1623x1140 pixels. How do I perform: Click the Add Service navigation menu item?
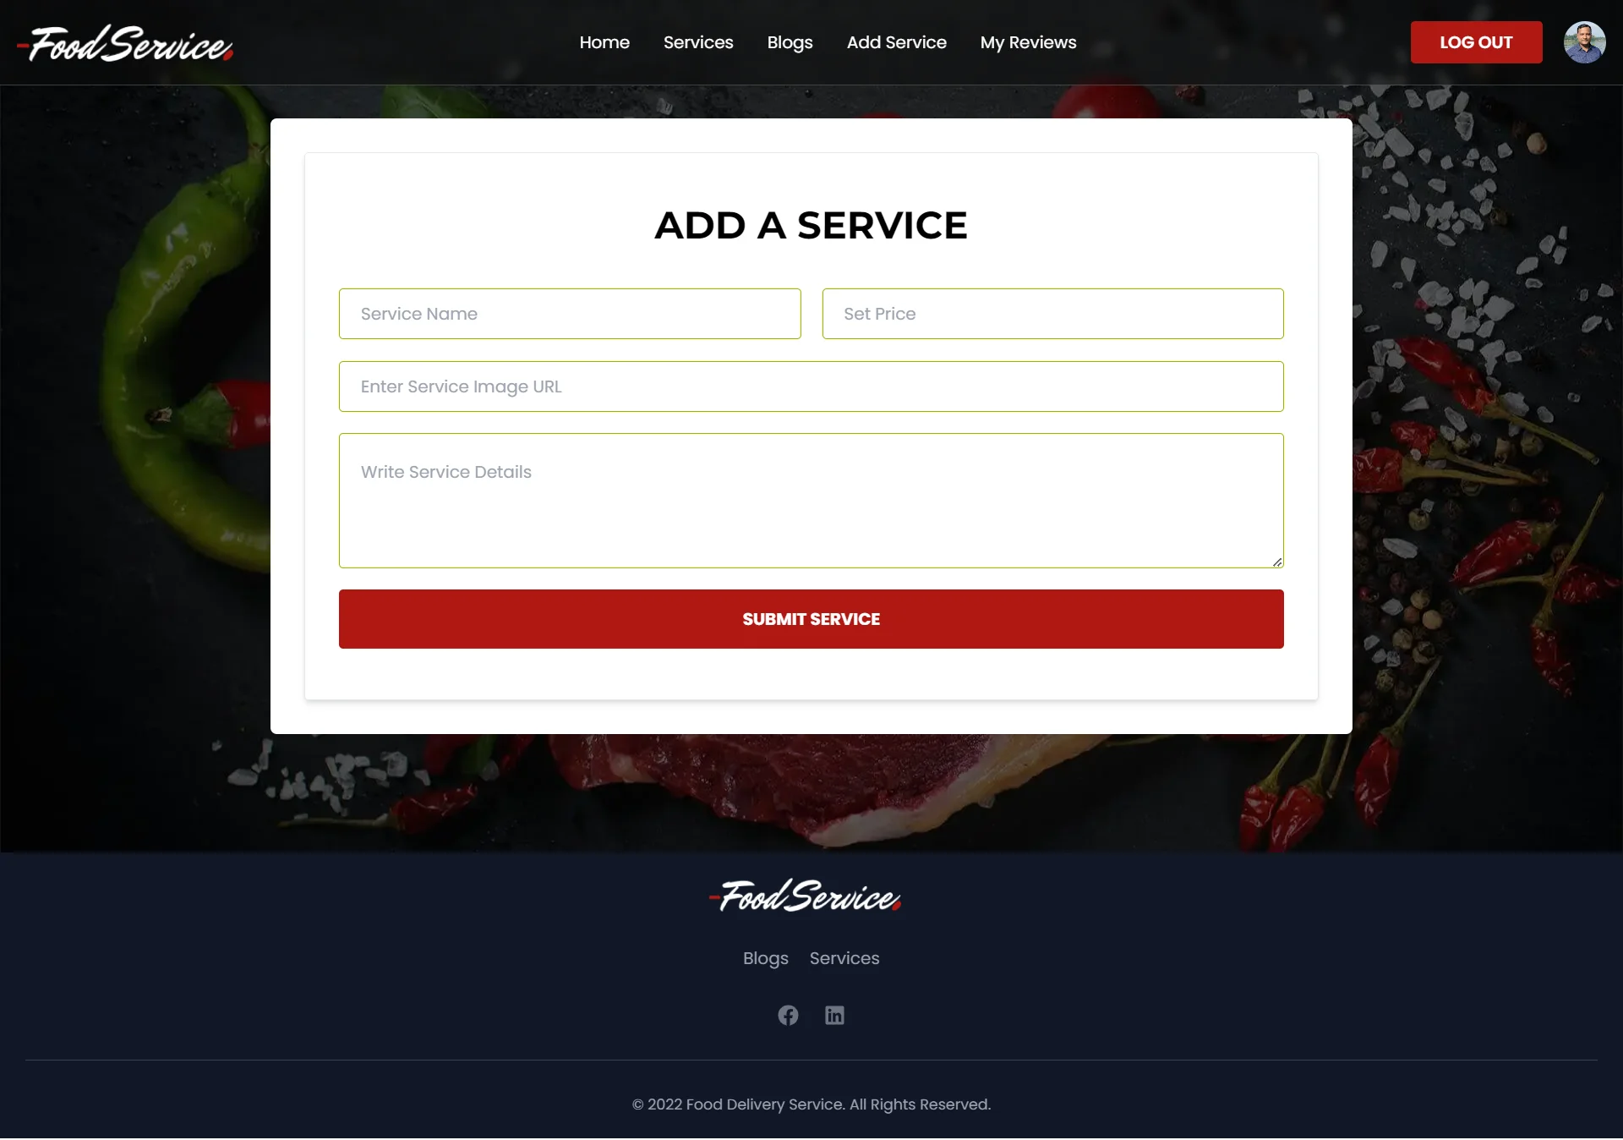tap(897, 42)
